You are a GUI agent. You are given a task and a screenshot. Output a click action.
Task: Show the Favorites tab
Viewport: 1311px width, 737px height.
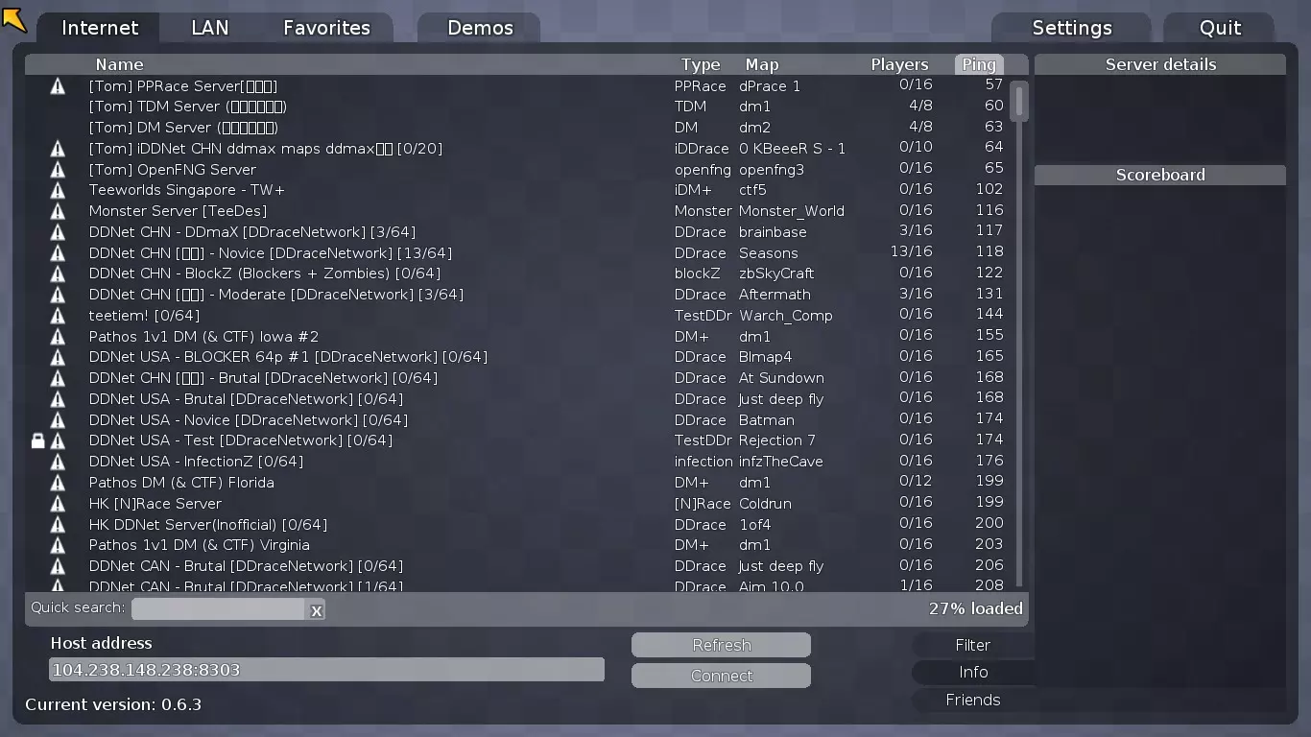coord(326,28)
